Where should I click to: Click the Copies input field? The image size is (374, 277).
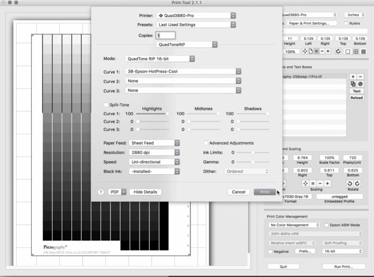(166, 36)
